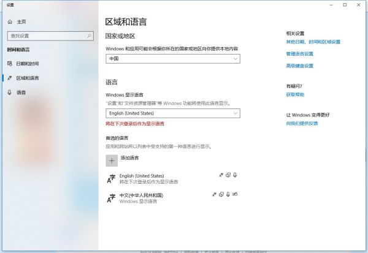Click language icon beside 中文(中华人民共和国)
Image resolution: width=368 pixels, height=253 pixels.
coord(111,198)
